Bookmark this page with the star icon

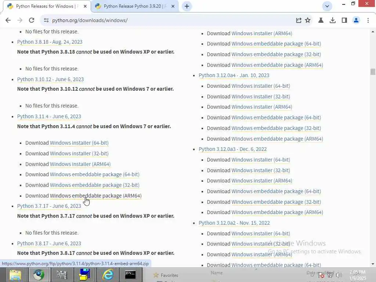click(x=308, y=21)
